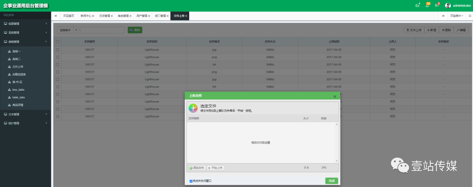Click the 删除 delete button
This screenshot has height=187, width=473.
pyautogui.click(x=446, y=30)
